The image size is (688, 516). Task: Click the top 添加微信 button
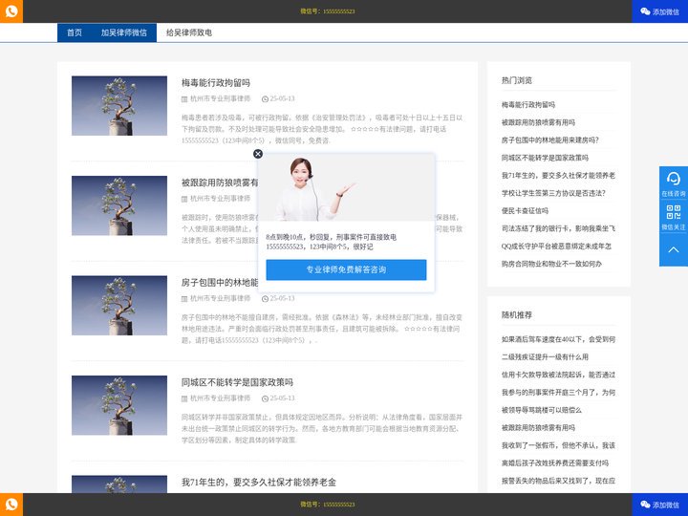tap(659, 11)
